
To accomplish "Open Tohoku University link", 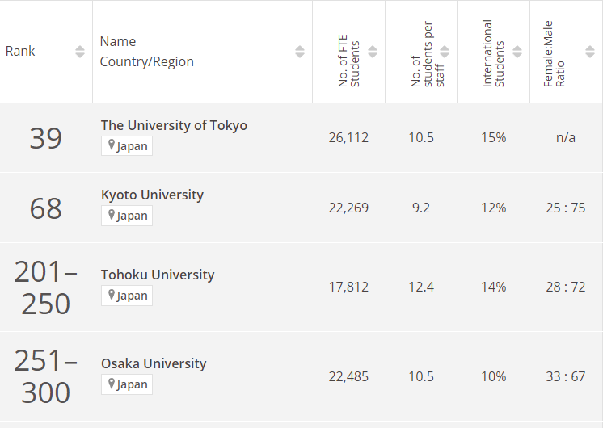I will tap(158, 275).
